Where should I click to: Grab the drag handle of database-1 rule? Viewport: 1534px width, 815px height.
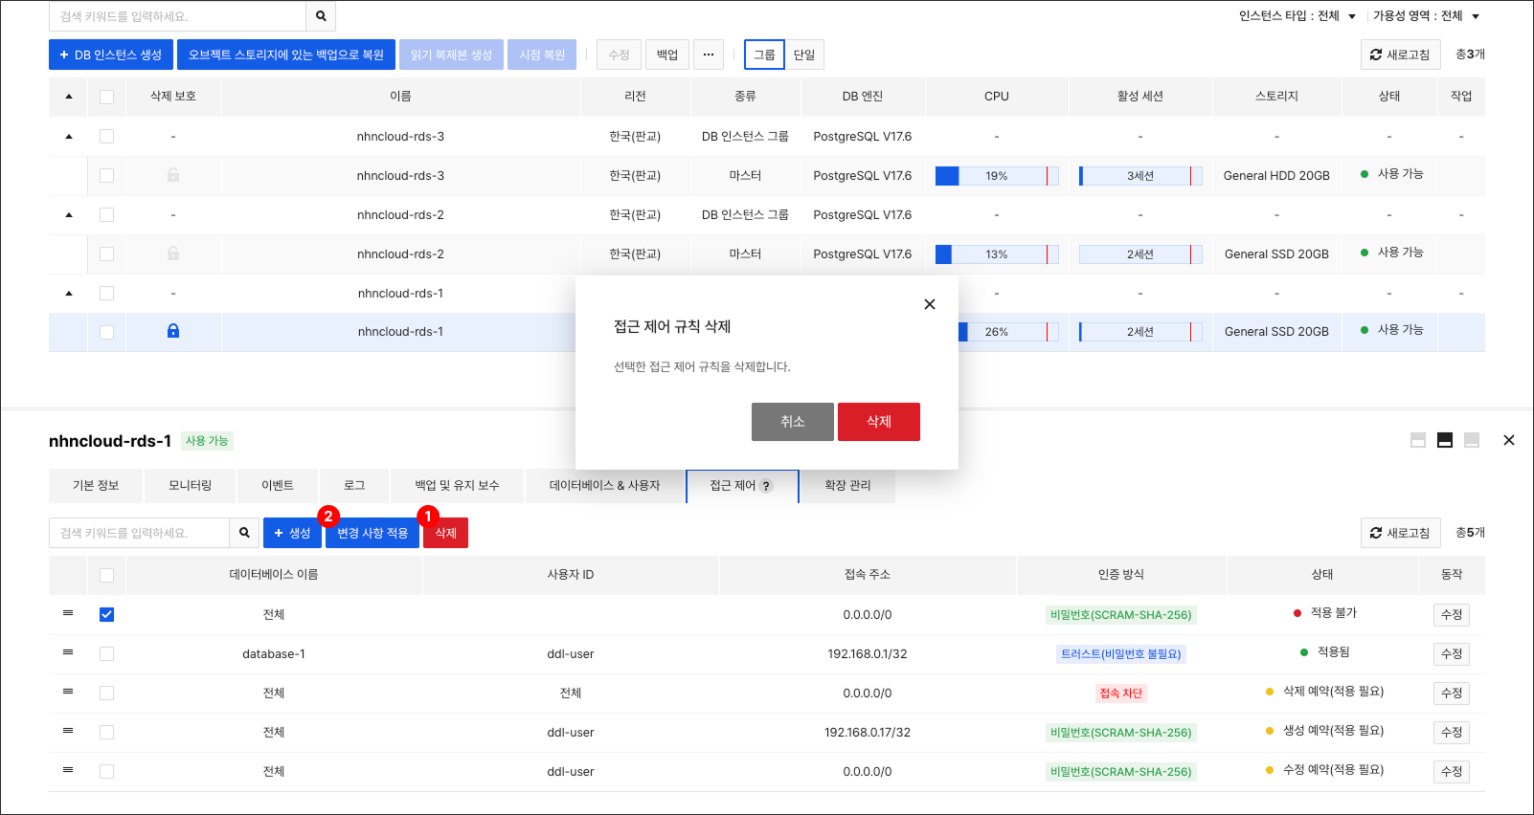68,652
